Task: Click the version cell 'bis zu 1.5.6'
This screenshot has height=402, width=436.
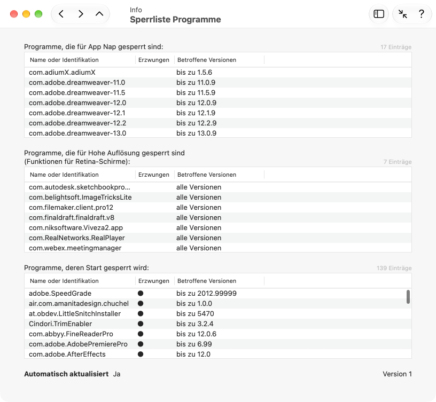Action: tap(194, 73)
